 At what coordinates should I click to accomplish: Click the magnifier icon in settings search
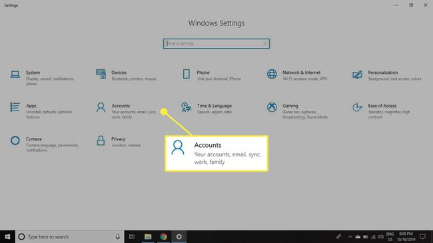click(265, 44)
